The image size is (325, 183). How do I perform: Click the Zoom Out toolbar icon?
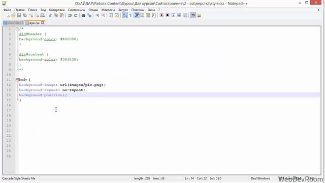(x=103, y=15)
